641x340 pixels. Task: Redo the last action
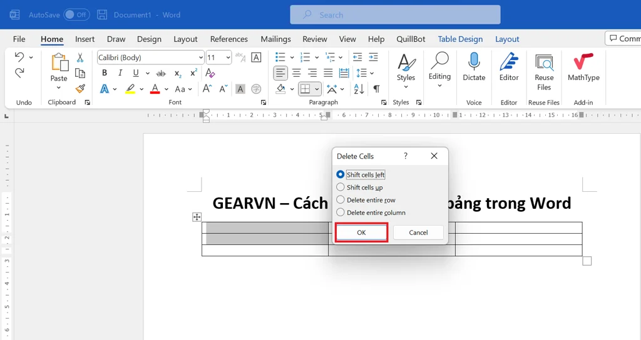pos(19,73)
